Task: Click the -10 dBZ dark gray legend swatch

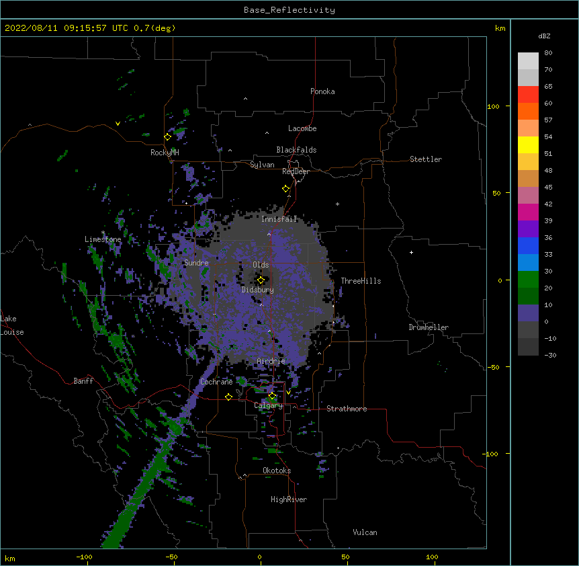Action: click(x=528, y=346)
